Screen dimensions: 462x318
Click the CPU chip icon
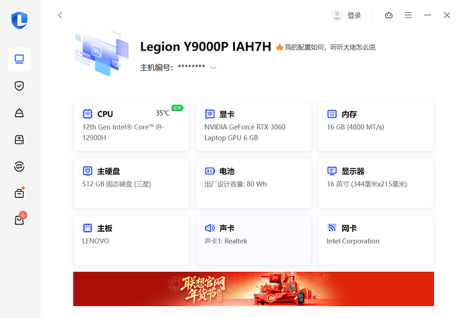[88, 114]
